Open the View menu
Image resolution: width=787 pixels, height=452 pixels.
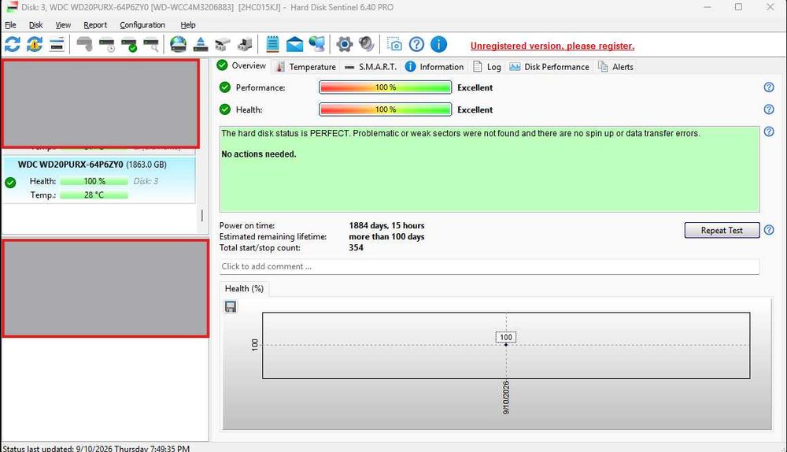tap(63, 24)
